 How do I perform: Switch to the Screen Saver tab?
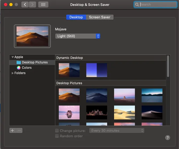click(100, 17)
